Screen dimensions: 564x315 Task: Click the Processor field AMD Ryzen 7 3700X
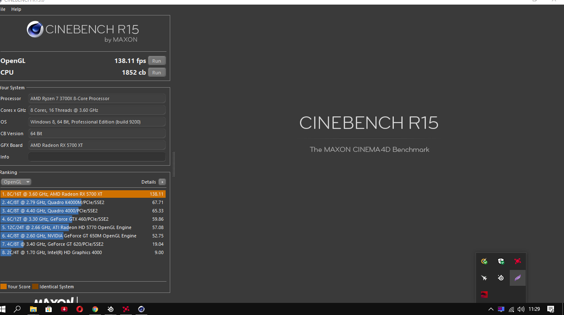click(x=97, y=98)
